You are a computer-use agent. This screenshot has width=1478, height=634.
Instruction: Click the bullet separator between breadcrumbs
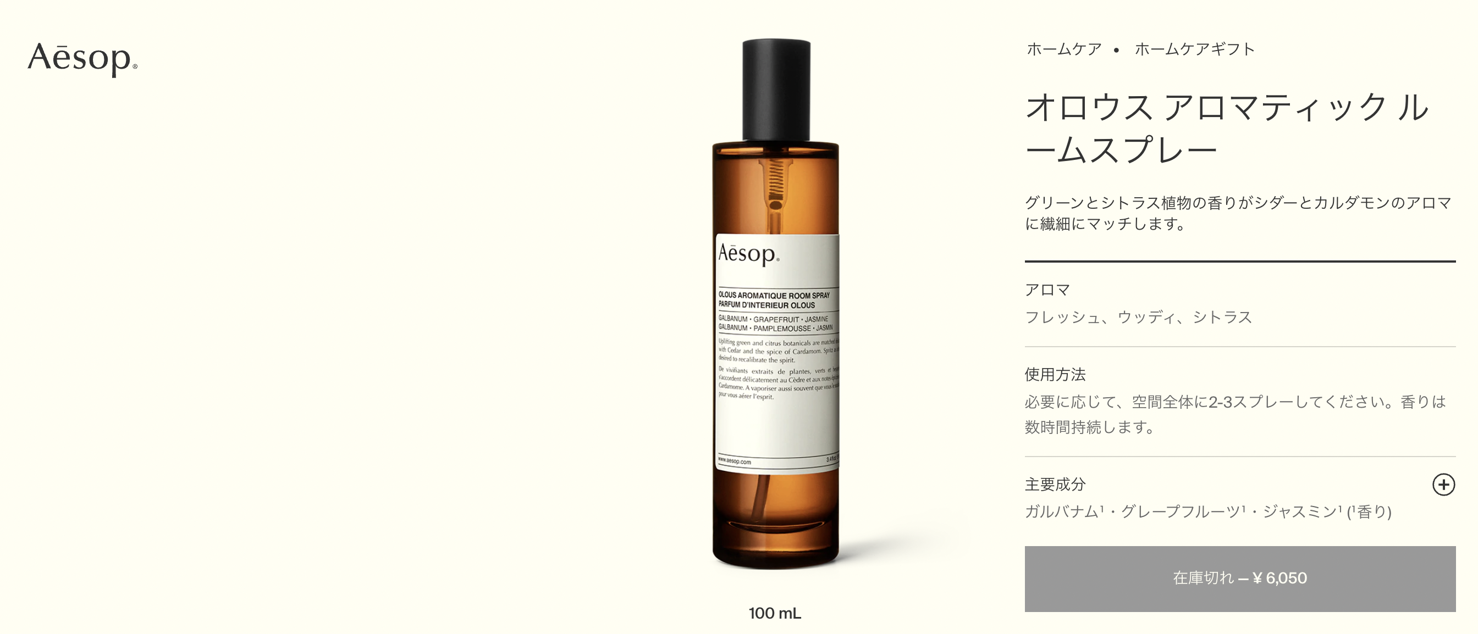point(1116,51)
